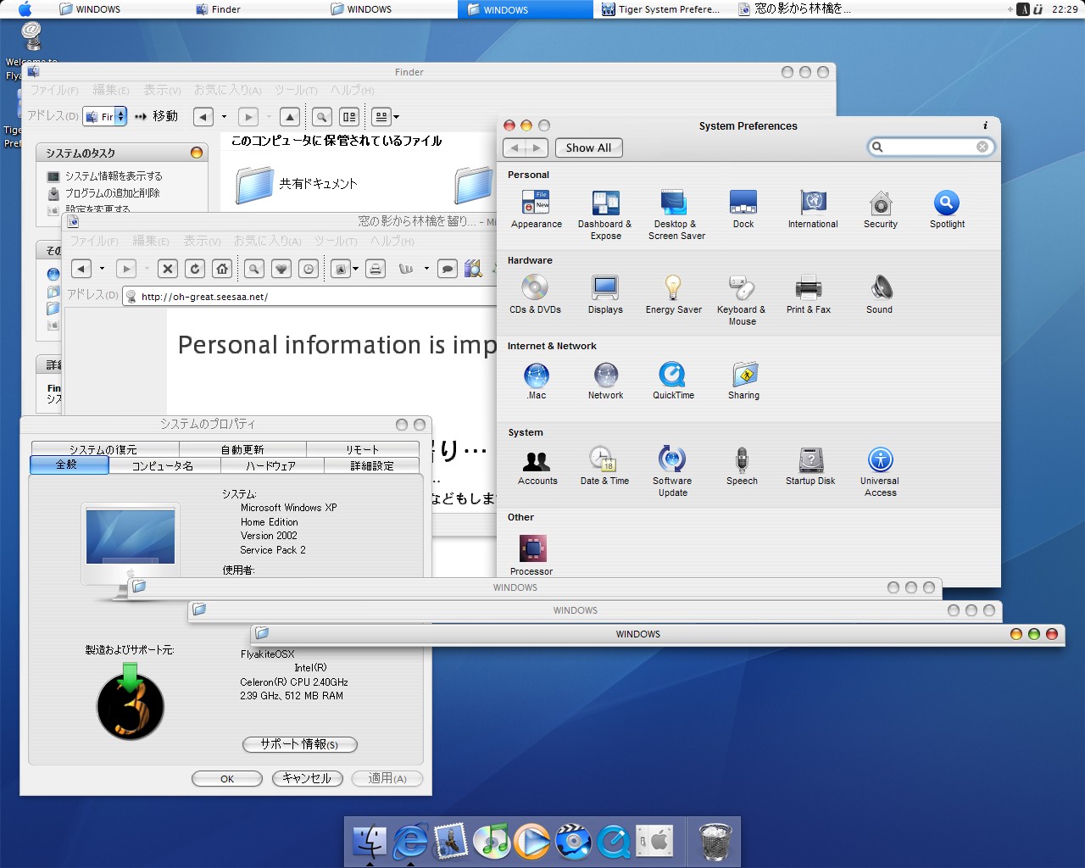Screen dimensions: 1085x868
Task: Open Energy Saver preferences
Action: coord(673,295)
